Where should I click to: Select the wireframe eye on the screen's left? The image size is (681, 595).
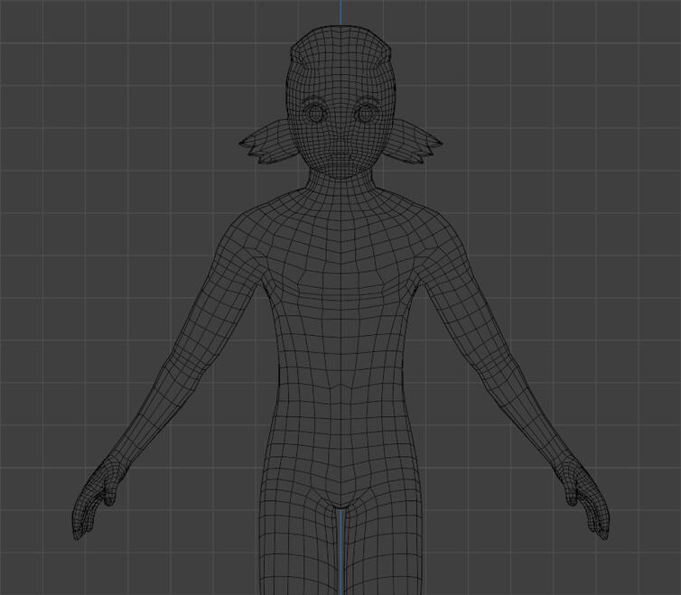click(314, 113)
